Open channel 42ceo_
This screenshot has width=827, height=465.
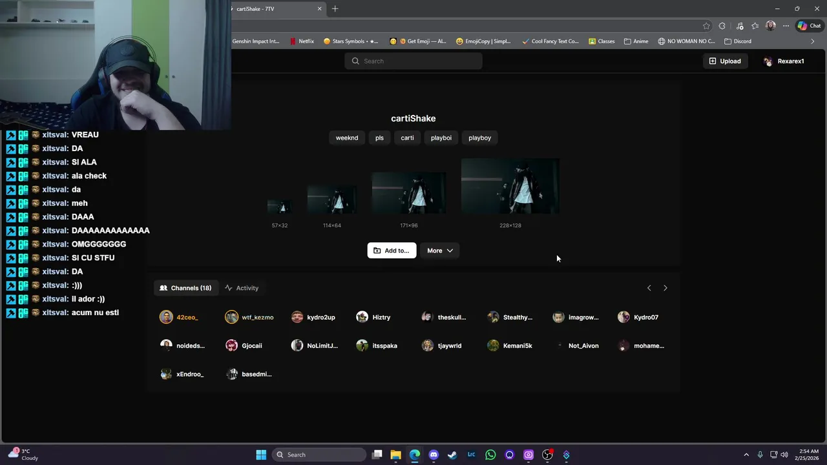(179, 317)
